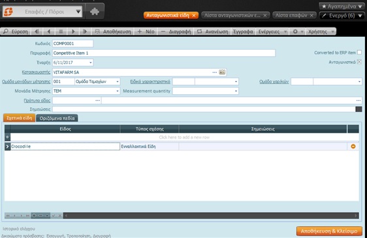Open Ενεργό (6) active windows dropdown
The height and width of the screenshot is (238, 367).
342,16
